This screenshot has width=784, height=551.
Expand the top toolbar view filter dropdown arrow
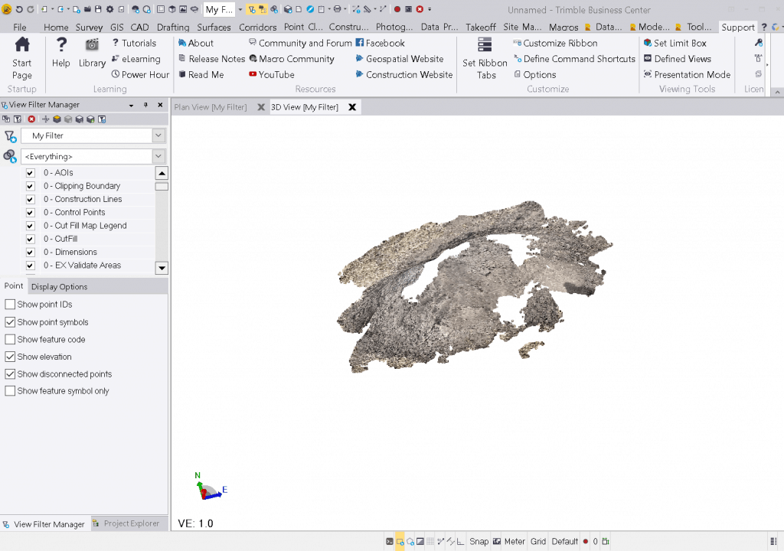pos(240,9)
